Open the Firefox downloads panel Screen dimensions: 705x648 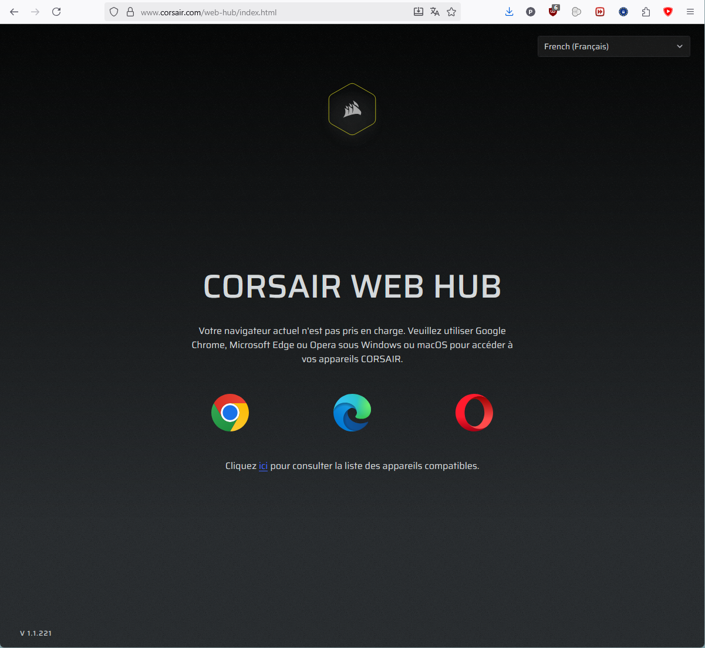pyautogui.click(x=509, y=12)
